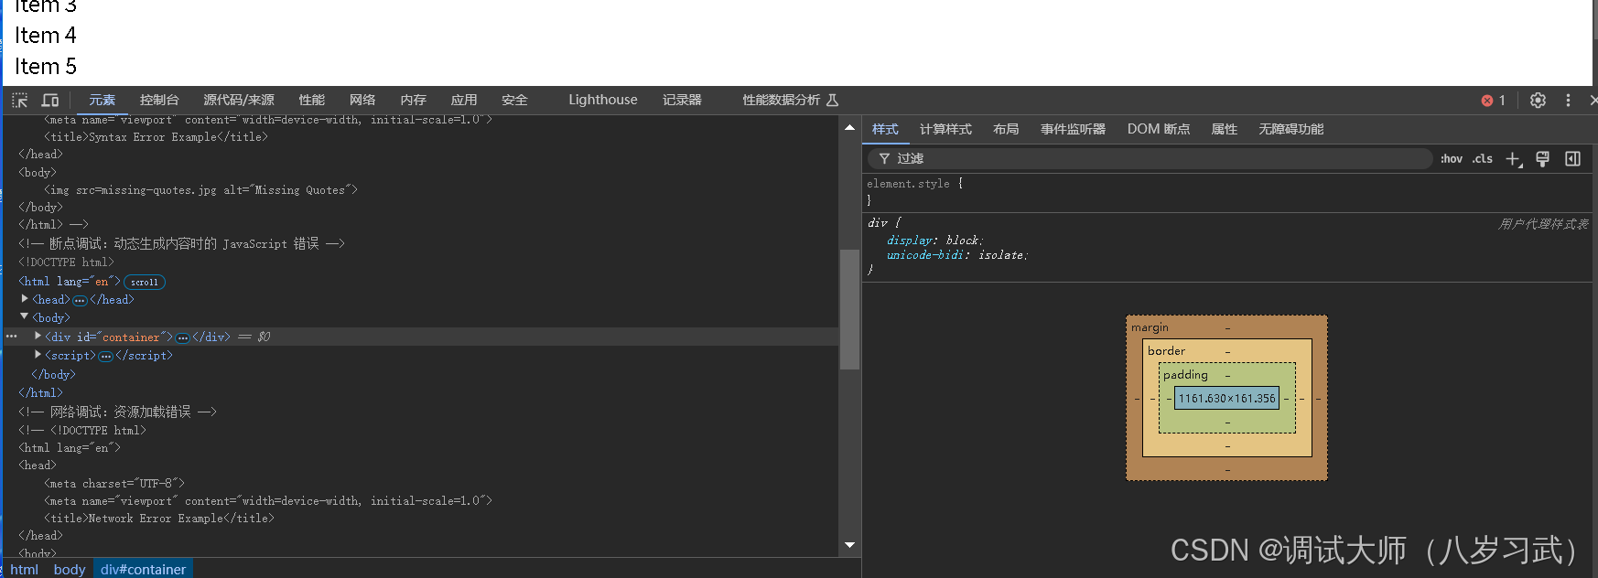Click the box model padding label
Screen dimensions: 1598x578
pyautogui.click(x=1185, y=375)
